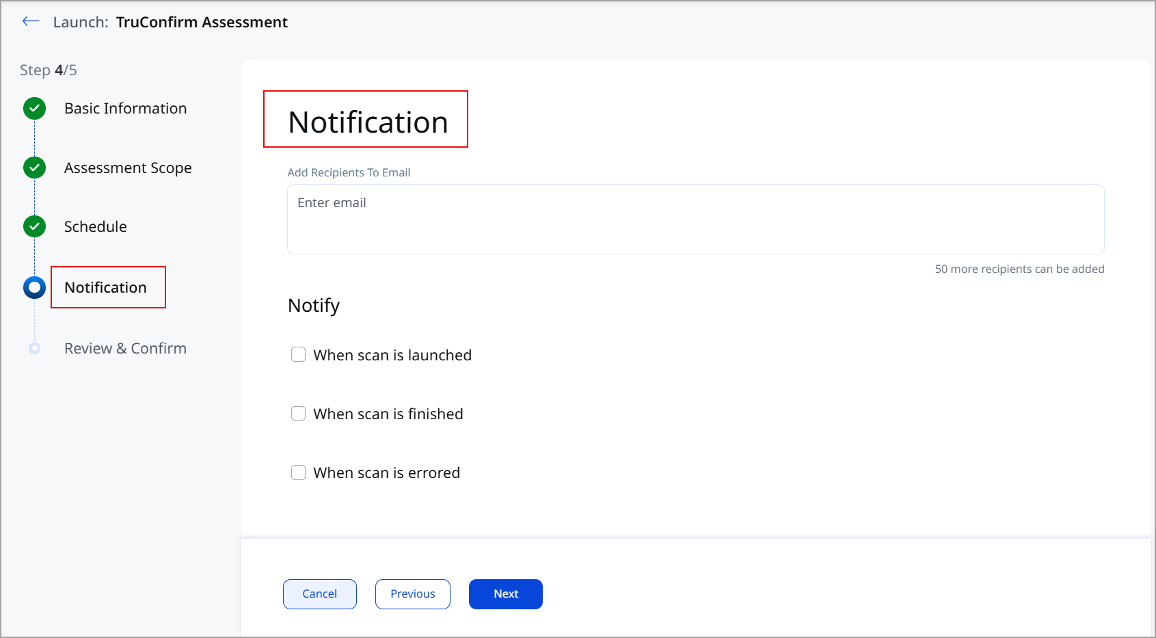This screenshot has width=1156, height=638.
Task: Tick the When scan is errored checkbox
Action: [298, 472]
